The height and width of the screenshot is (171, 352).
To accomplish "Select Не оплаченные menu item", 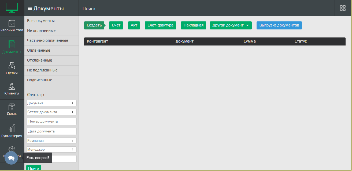I will pos(51,31).
